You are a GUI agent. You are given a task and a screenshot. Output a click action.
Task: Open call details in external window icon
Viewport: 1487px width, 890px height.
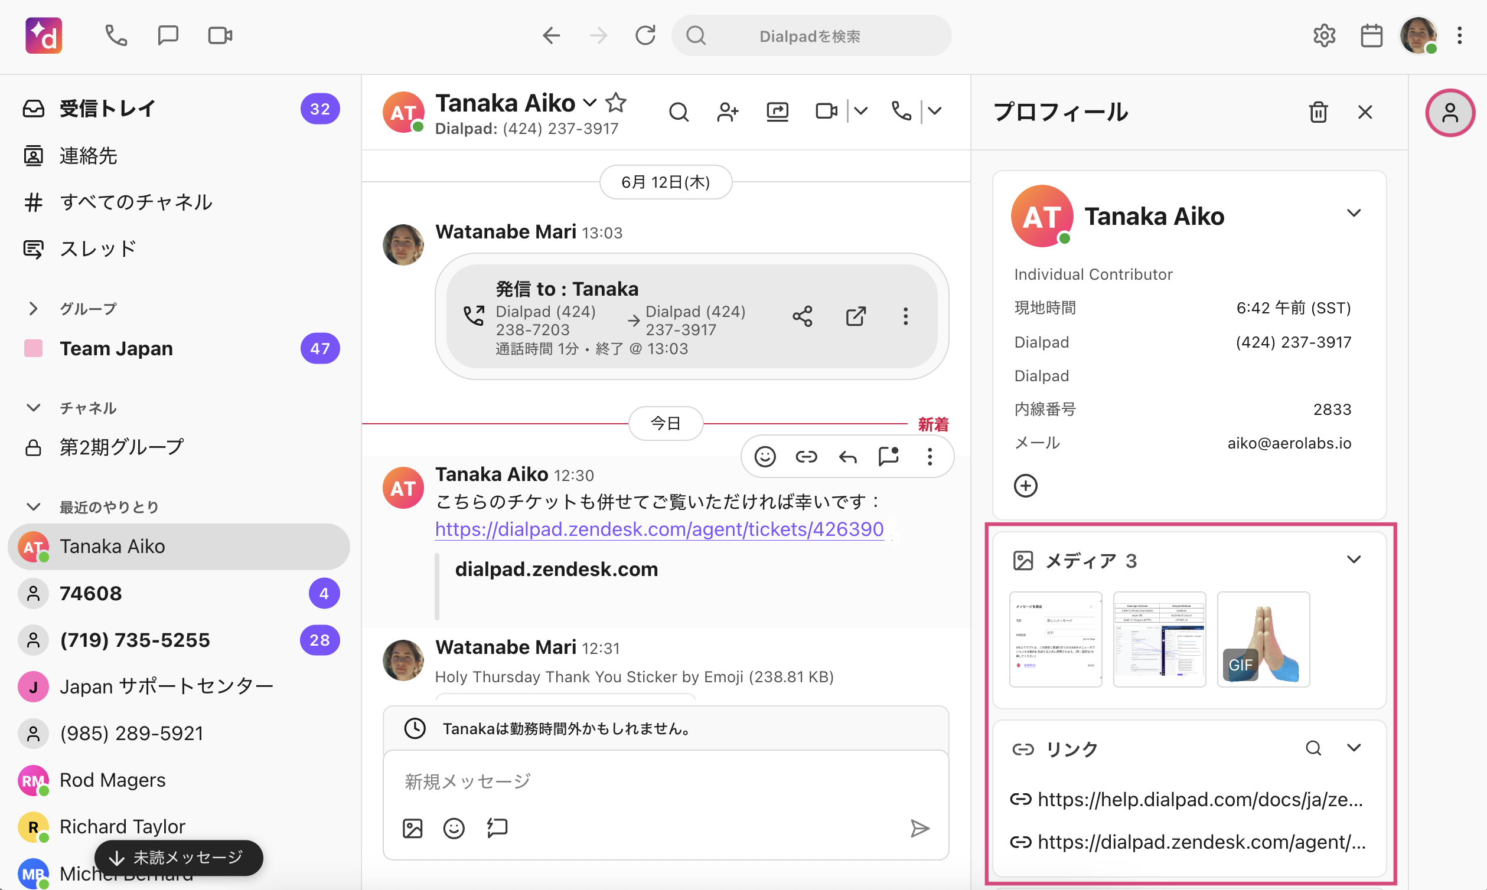(855, 316)
